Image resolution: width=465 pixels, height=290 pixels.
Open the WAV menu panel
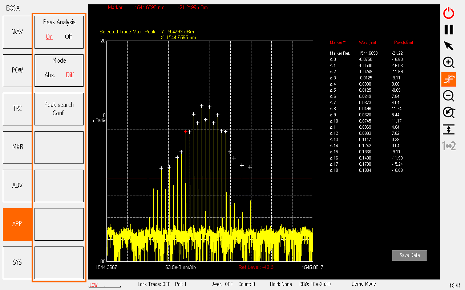point(17,32)
